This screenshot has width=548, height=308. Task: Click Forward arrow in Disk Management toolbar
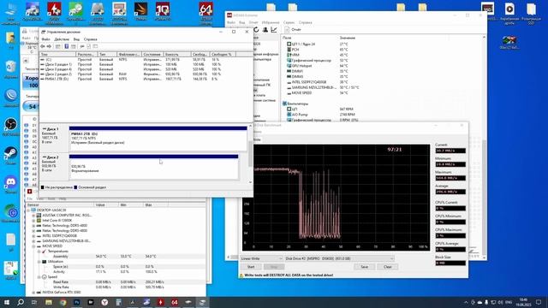pyautogui.click(x=49, y=46)
